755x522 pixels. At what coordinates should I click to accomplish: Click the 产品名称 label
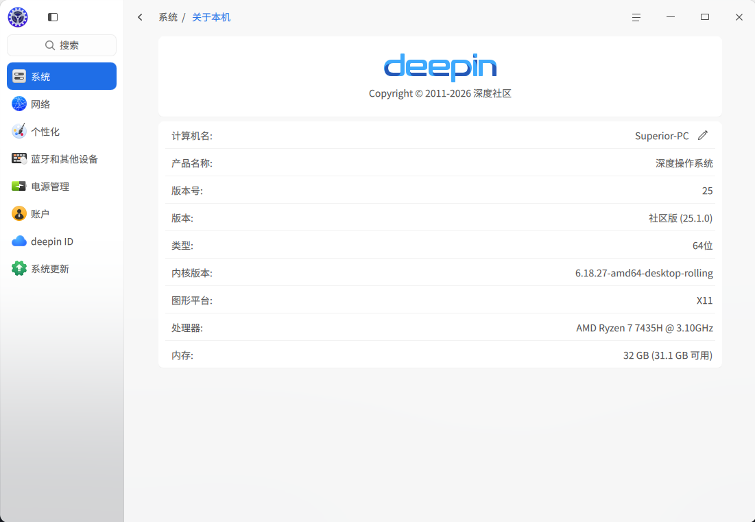[x=191, y=163]
